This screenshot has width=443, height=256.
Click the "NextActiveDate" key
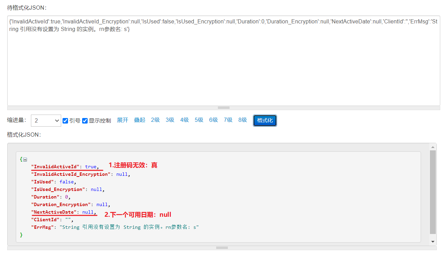click(x=54, y=212)
